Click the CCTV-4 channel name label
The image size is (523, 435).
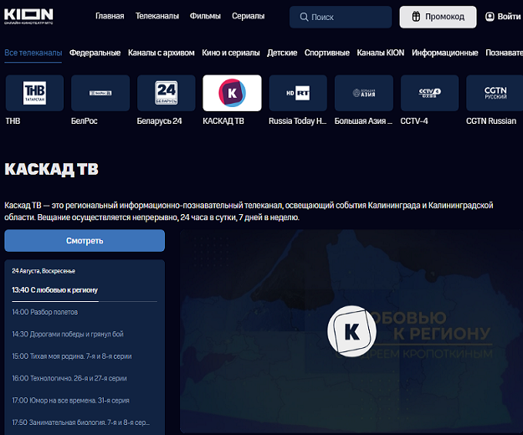414,121
